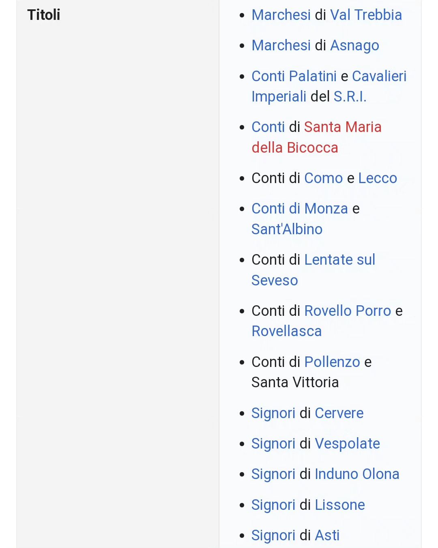The image size is (438, 548).
Task: Open the Asnago link
Action: [354, 45]
